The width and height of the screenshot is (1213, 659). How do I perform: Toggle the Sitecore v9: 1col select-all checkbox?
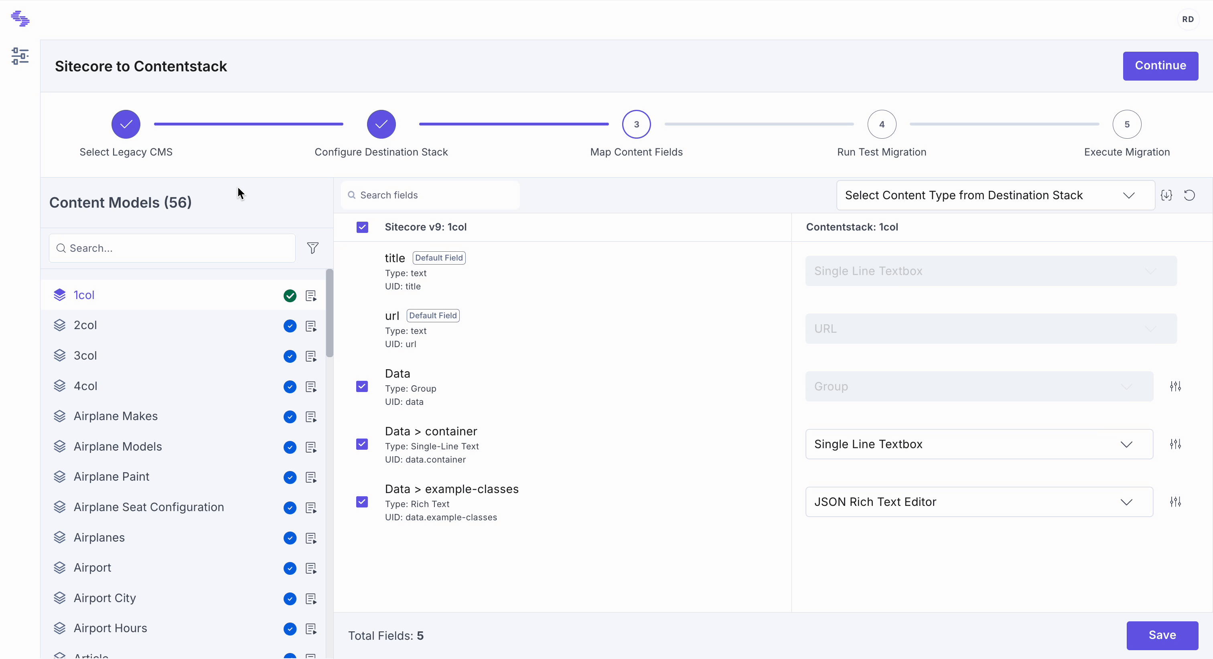coord(362,227)
